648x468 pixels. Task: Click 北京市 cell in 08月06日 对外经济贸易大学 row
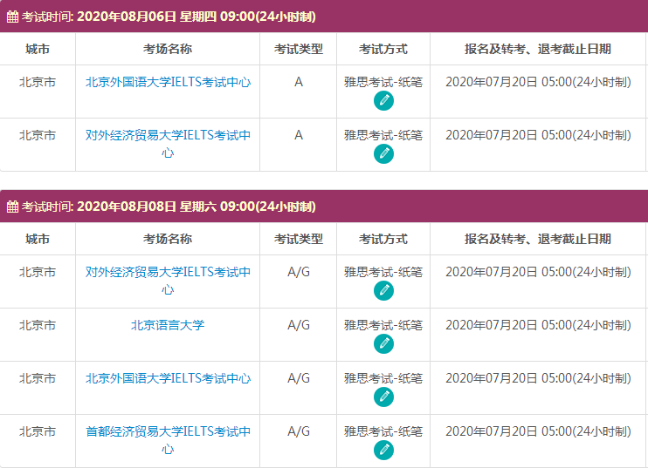click(38, 135)
